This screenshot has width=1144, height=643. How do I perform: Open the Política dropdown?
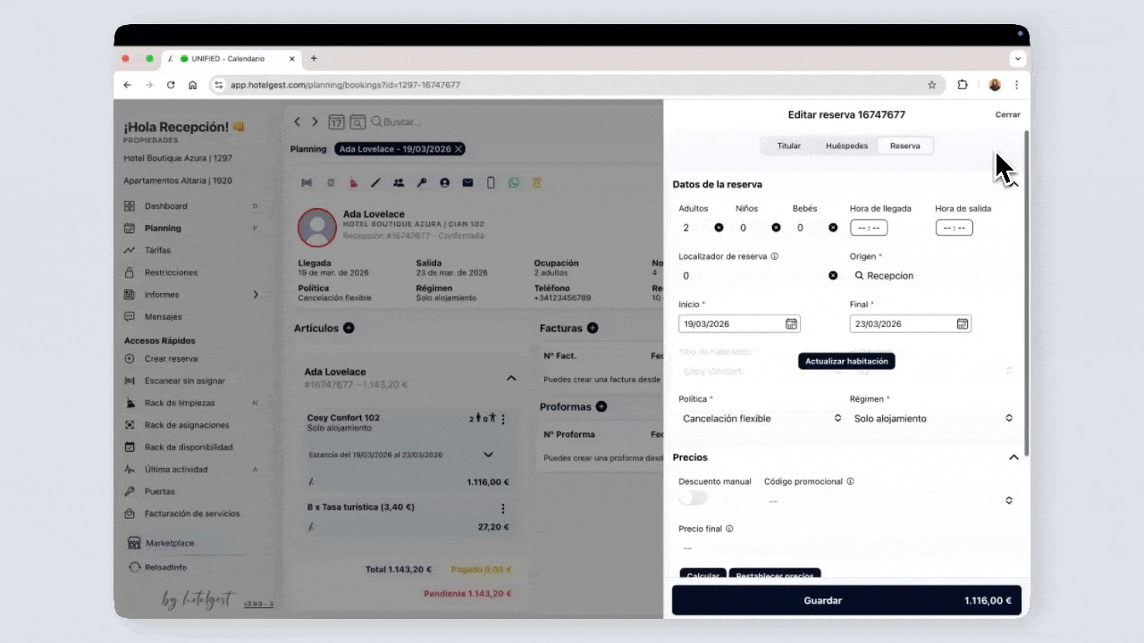click(x=761, y=418)
